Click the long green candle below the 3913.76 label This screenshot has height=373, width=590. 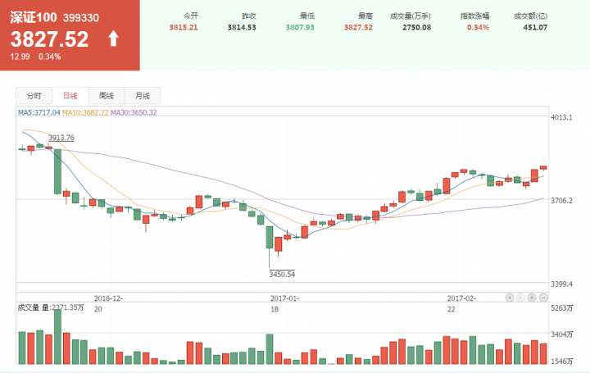click(x=57, y=171)
